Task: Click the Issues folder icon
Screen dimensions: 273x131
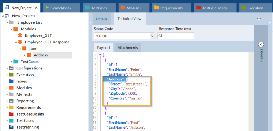Action: [11, 81]
